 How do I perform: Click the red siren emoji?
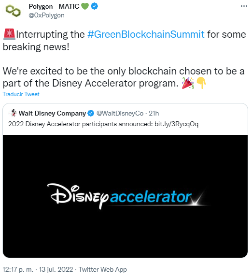coord(9,34)
